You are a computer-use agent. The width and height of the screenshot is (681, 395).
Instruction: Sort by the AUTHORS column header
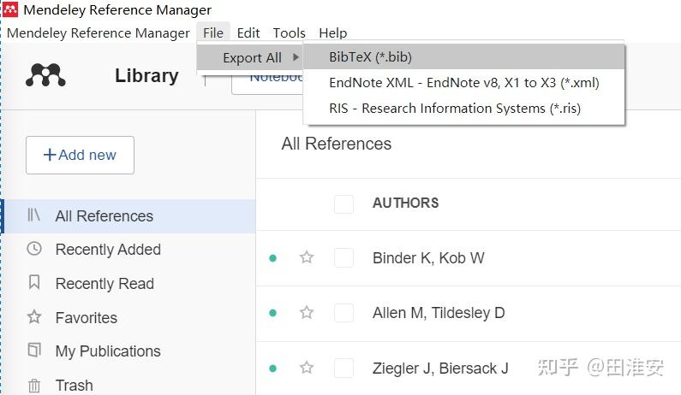pos(405,203)
